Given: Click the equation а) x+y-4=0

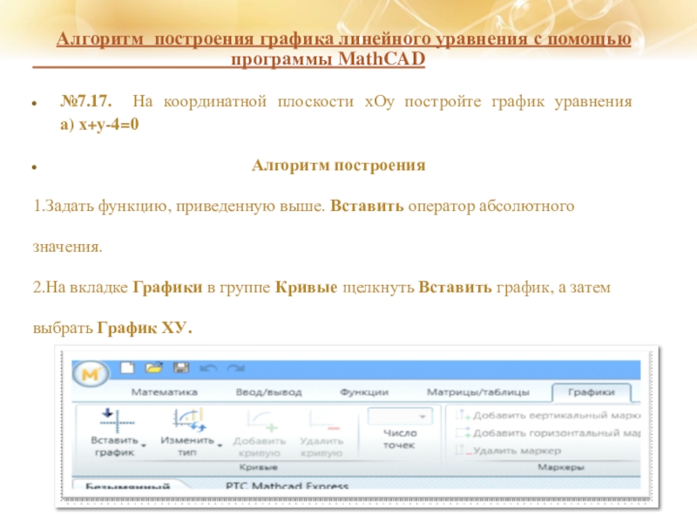Looking at the screenshot, I should 99,124.
